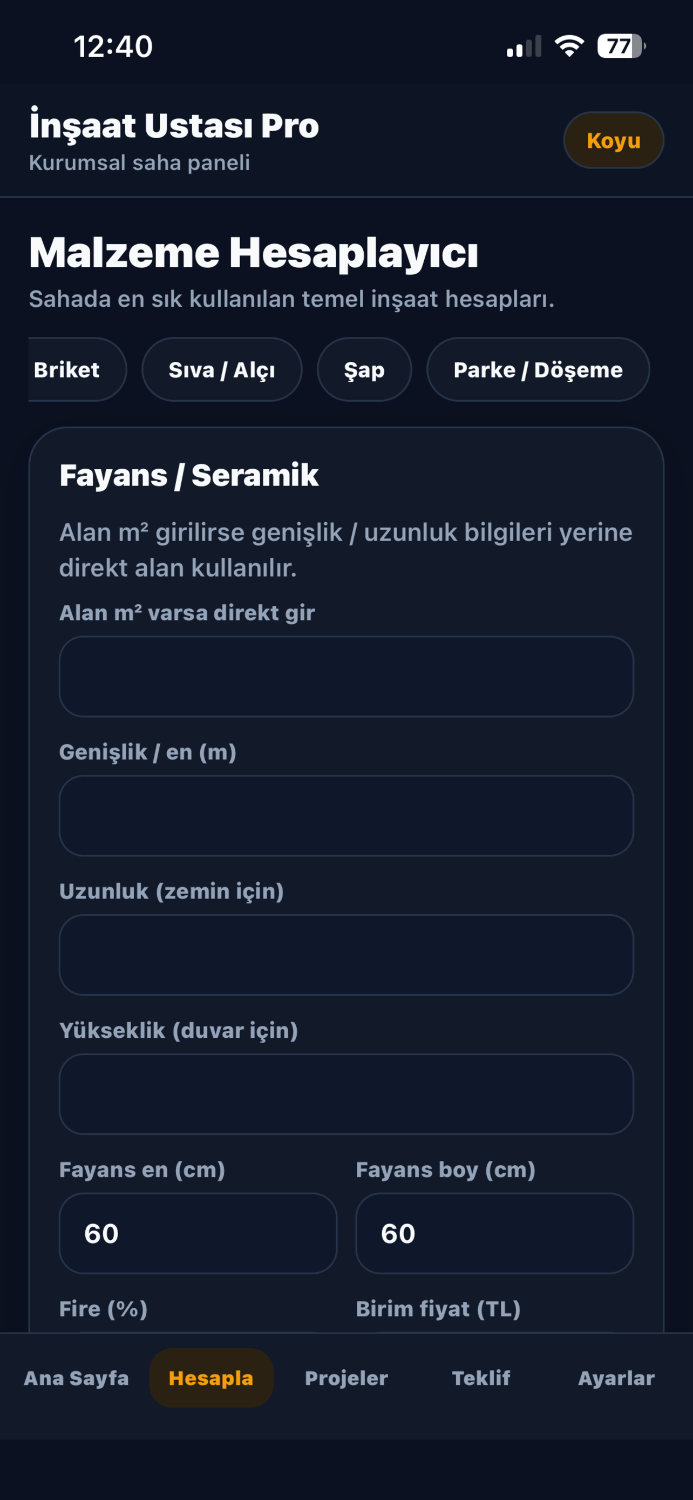This screenshot has height=1500, width=693.
Task: Focus the Alan m² input field
Action: click(346, 676)
